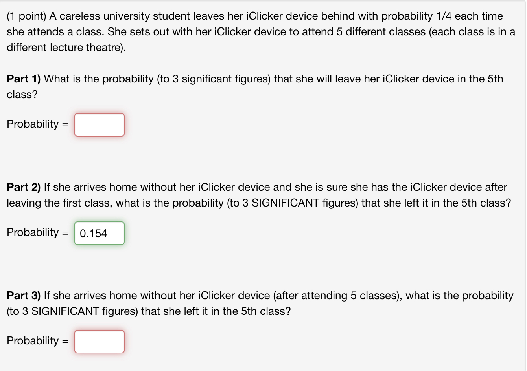527x371 pixels.
Task: Click the Probability label beside the 0.154 field
Action: 33,232
